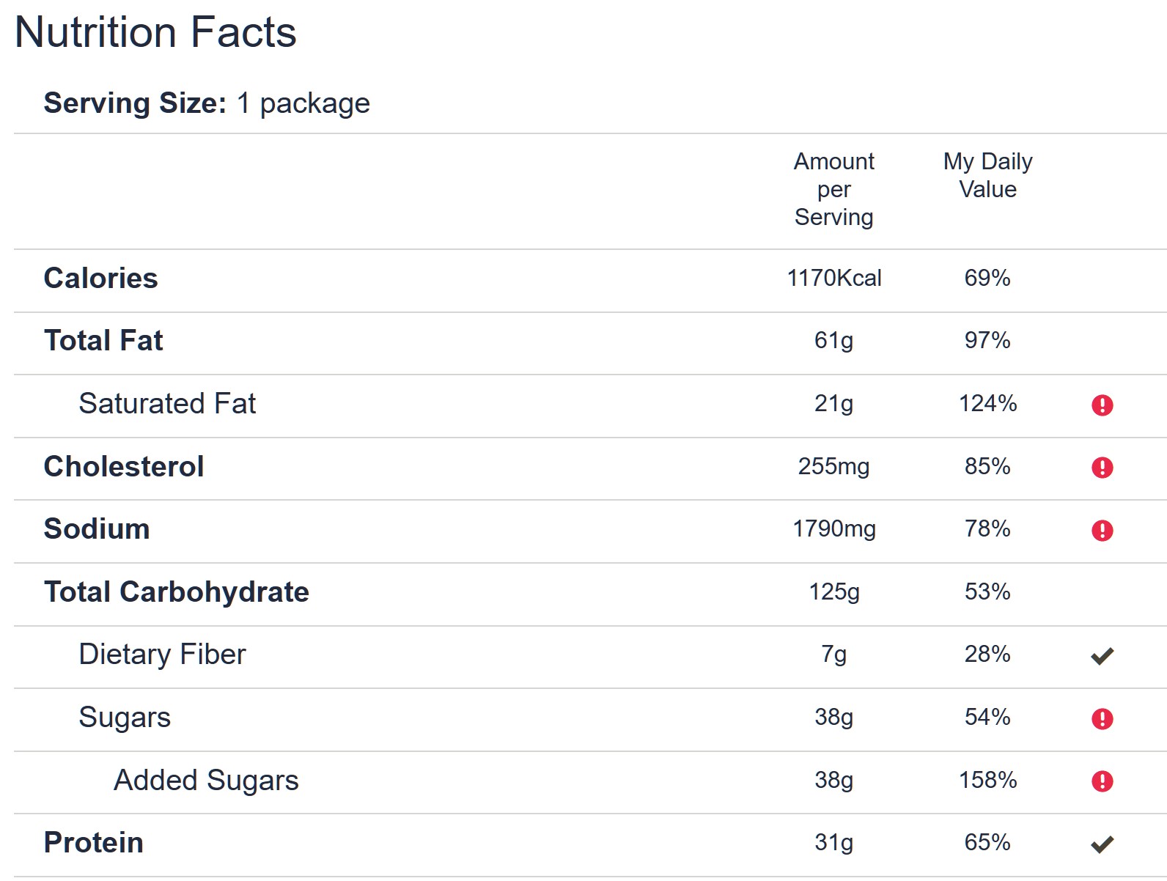
Task: Click the 158% Added Sugars daily value
Action: point(987,781)
